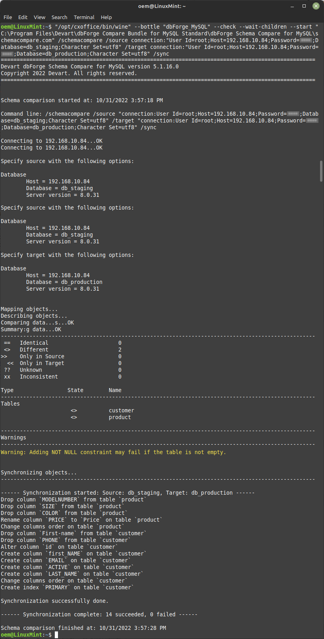Click 'Drop column `First-name`' line

[74, 533]
